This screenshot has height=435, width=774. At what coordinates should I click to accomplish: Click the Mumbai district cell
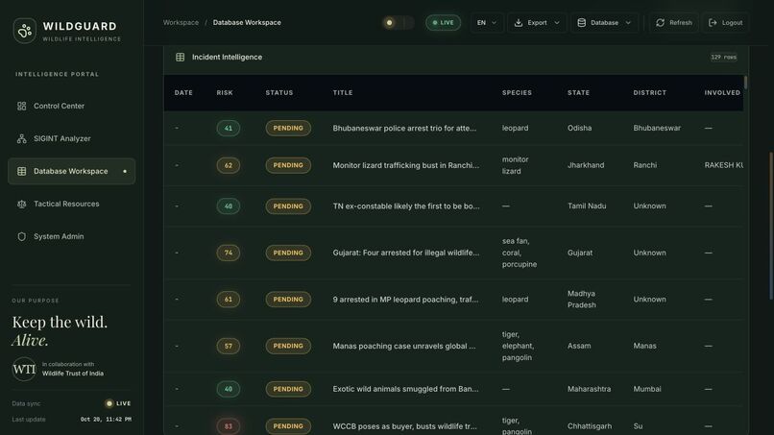point(647,389)
